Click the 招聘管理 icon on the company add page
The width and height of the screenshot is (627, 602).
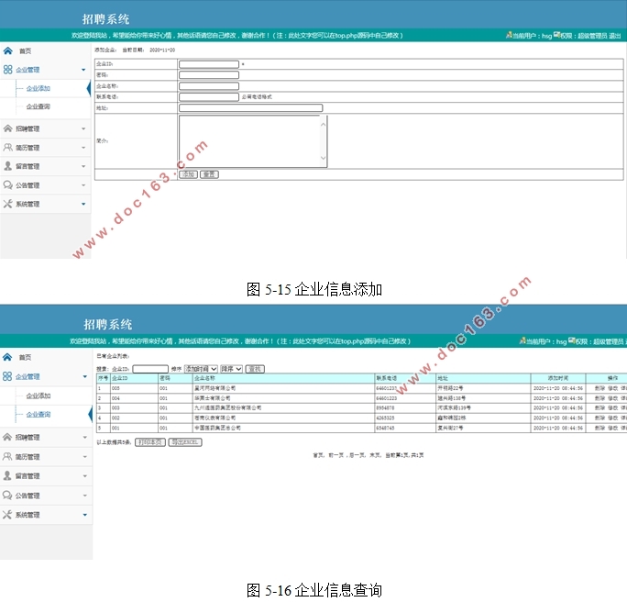pos(7,128)
